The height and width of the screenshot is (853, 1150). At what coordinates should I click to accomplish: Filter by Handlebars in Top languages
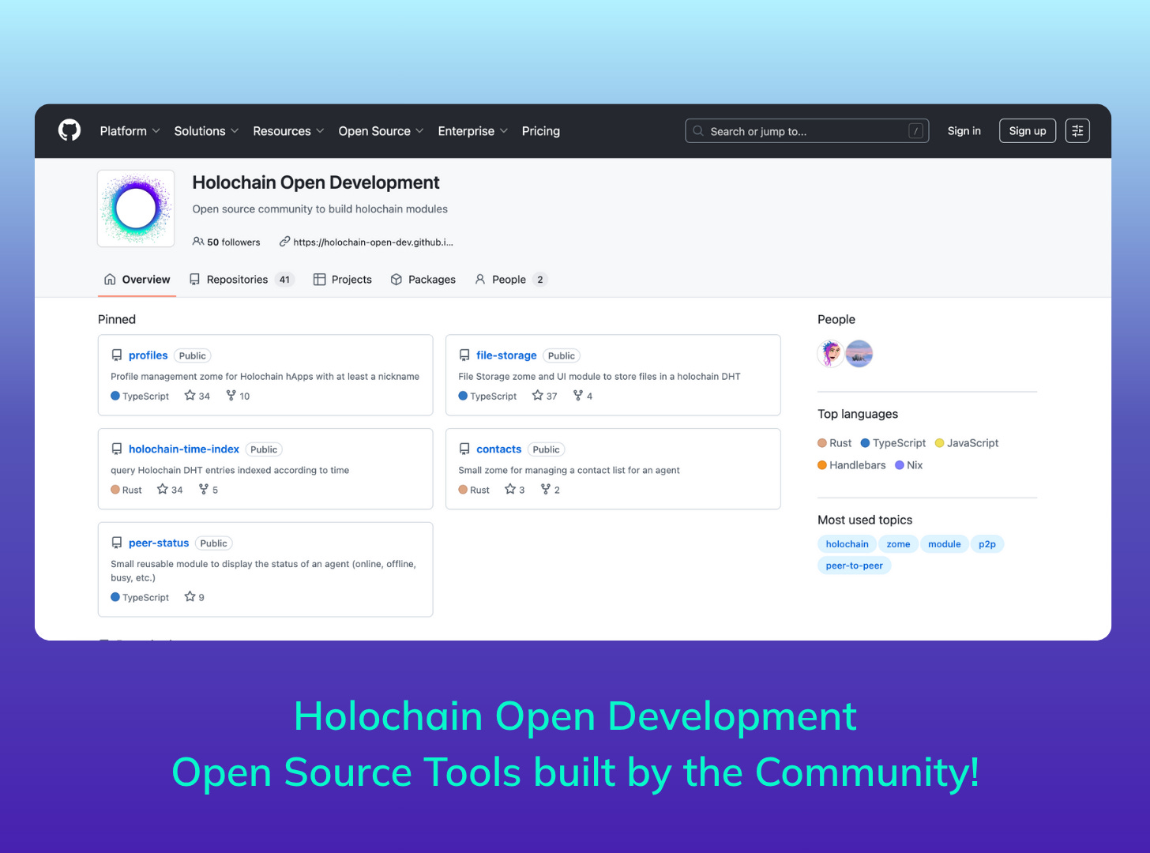point(851,465)
